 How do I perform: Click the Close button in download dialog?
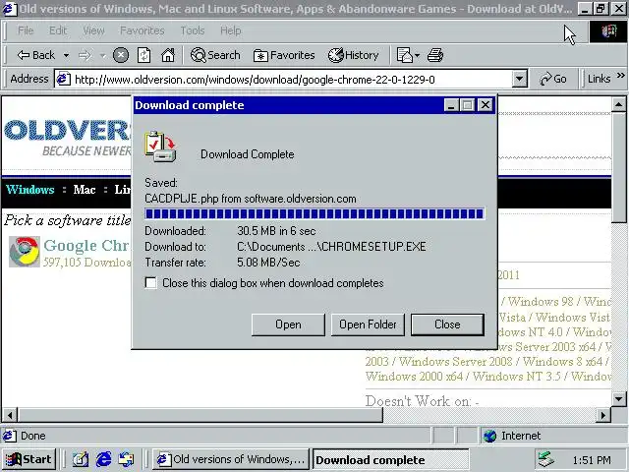[447, 324]
